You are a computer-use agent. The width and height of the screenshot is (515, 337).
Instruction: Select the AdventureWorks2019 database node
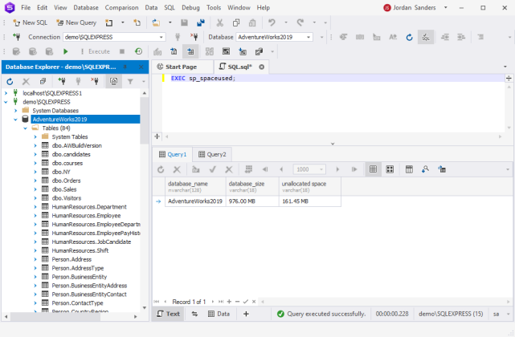click(x=85, y=120)
